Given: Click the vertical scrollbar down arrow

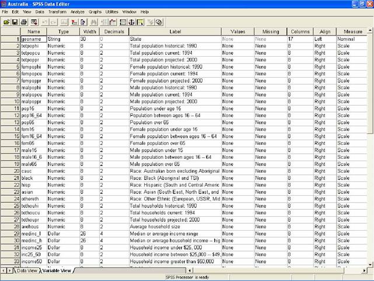Looking at the screenshot, I should coord(370,262).
